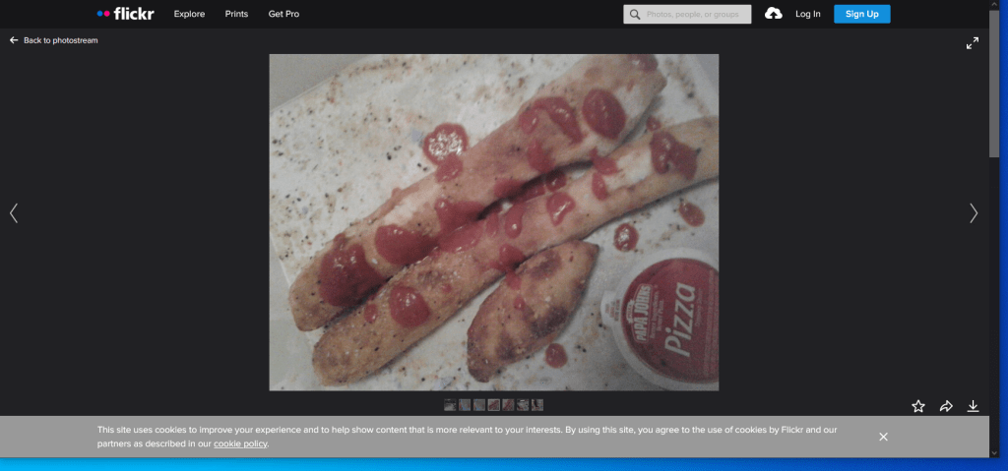Image resolution: width=1008 pixels, height=471 pixels.
Task: Click the magnifying glass search icon
Action: point(635,14)
